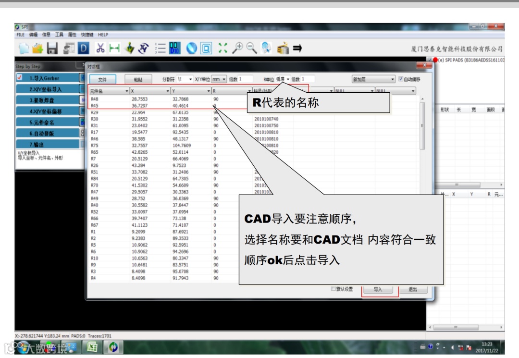This screenshot has width=519, height=358.
Task: Select step 4.X/Y坐标偏移
Action: tap(48, 111)
